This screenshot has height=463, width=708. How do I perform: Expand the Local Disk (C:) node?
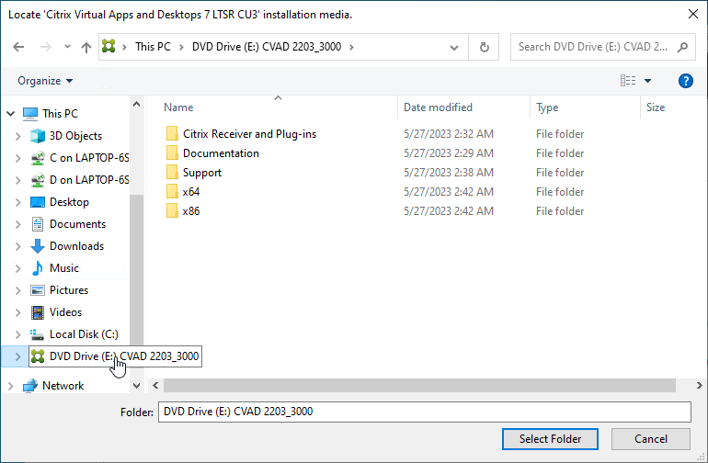click(x=18, y=334)
